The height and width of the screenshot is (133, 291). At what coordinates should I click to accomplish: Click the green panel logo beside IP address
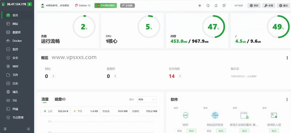click(3, 4)
